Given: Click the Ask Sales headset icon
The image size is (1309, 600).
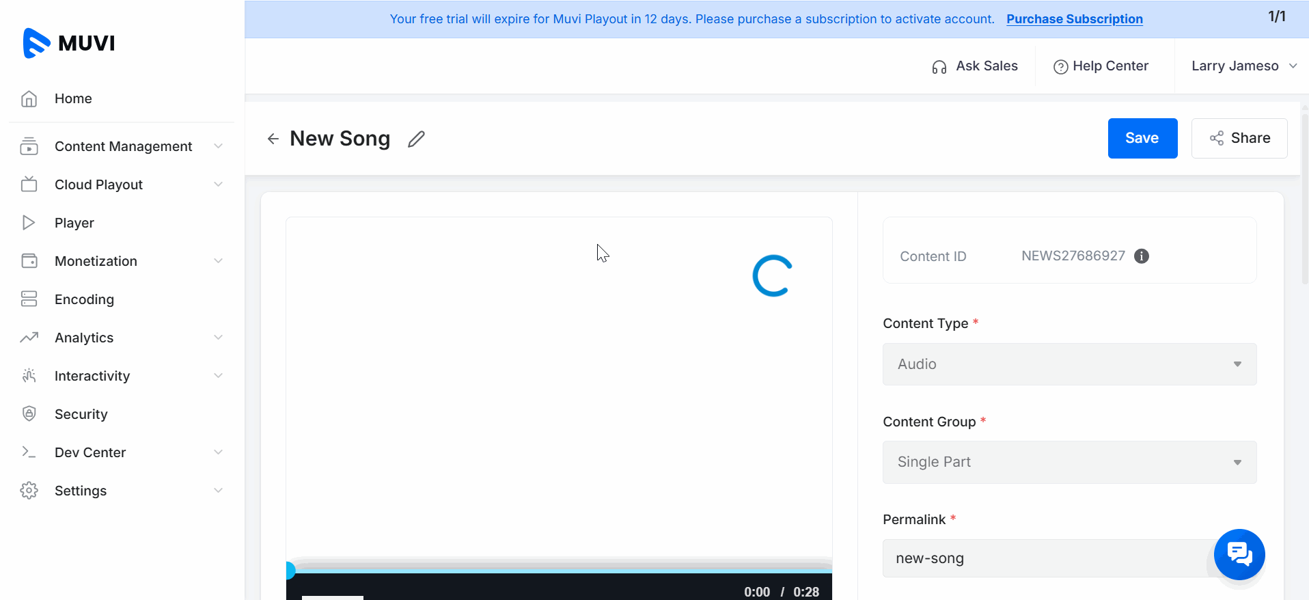Looking at the screenshot, I should pyautogui.click(x=939, y=67).
